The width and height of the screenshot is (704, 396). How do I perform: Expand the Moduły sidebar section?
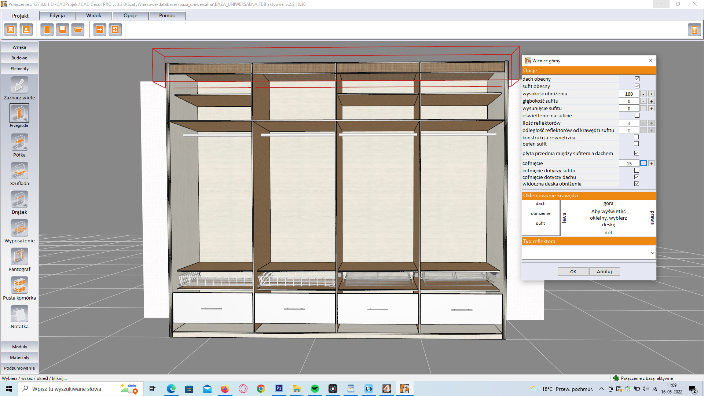(x=19, y=347)
